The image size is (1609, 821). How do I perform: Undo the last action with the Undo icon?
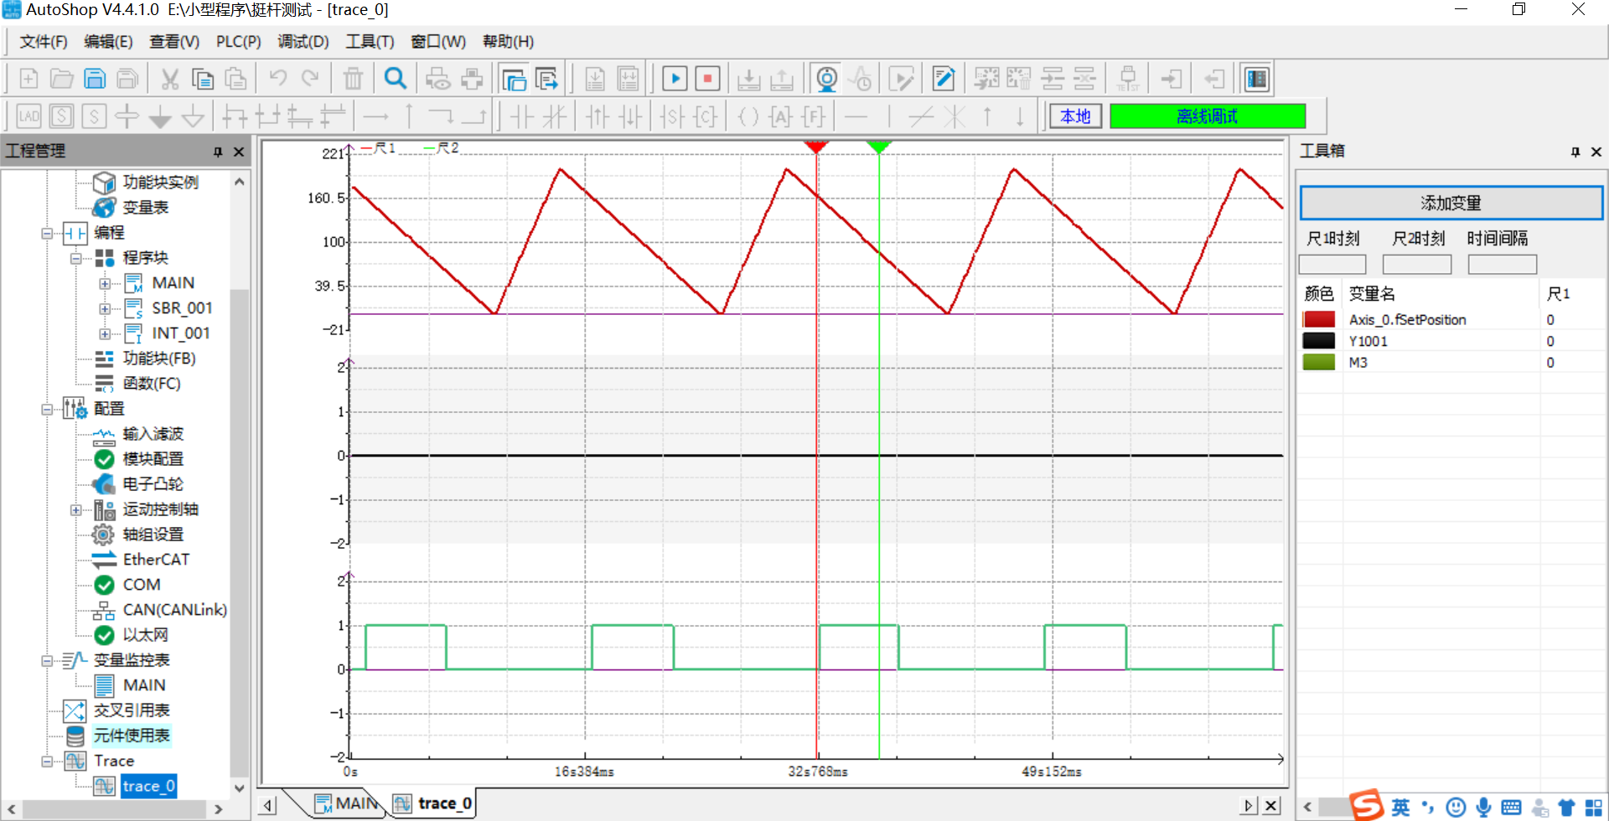277,79
